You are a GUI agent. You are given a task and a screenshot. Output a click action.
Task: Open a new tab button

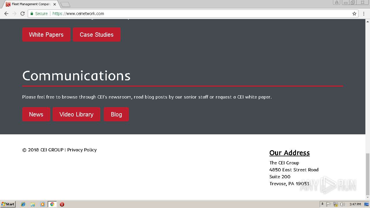pyautogui.click(x=65, y=4)
